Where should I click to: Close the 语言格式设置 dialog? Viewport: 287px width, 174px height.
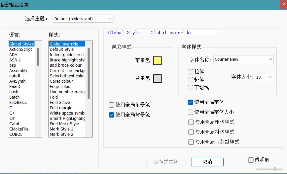284,4
